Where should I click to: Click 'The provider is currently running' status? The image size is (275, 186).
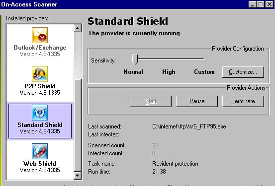coord(135,33)
